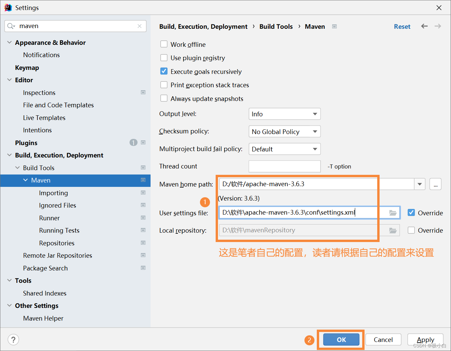Click the Local repository folder icon

coord(393,230)
